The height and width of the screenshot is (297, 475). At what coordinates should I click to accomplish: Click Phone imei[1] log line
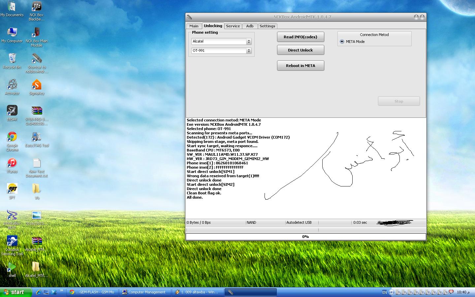[217, 163]
